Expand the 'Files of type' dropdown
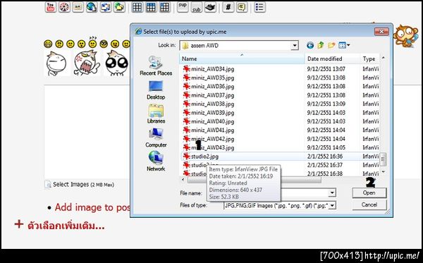 coord(332,206)
